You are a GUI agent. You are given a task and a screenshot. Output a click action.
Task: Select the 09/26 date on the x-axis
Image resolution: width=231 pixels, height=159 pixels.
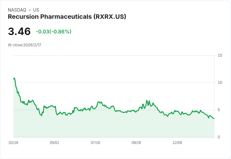click(136, 143)
